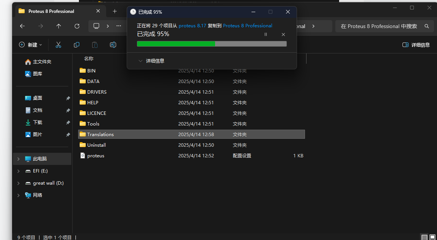Viewport: 437px width, 240px height.
Task: Switch to details list view in status bar
Action: click(424, 237)
